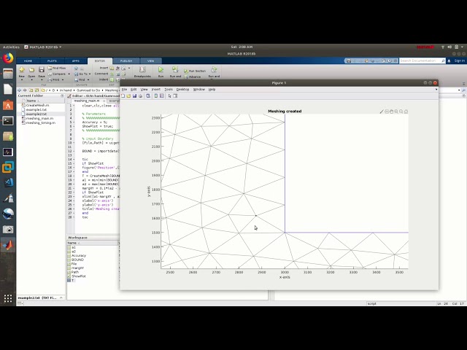The width and height of the screenshot is (467, 350).
Task: Click New Figure icon in figure toolbar
Action: coord(123,96)
